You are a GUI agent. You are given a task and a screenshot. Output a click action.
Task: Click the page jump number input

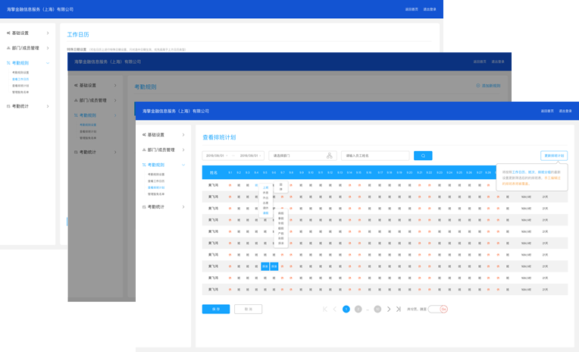(434, 309)
